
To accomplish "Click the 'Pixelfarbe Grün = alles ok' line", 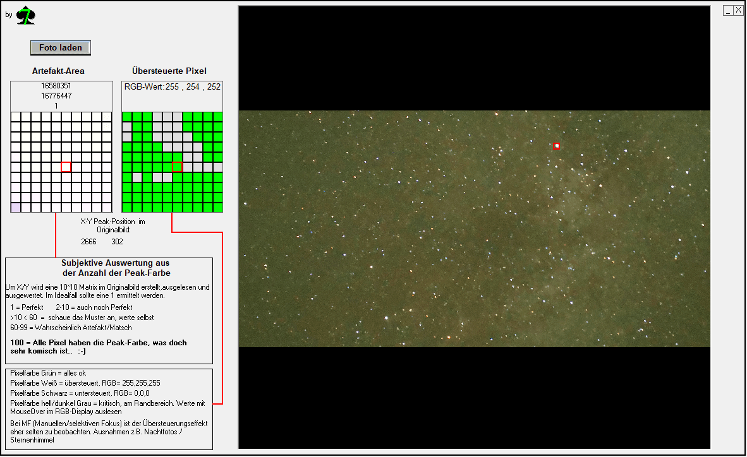I will pyautogui.click(x=48, y=373).
